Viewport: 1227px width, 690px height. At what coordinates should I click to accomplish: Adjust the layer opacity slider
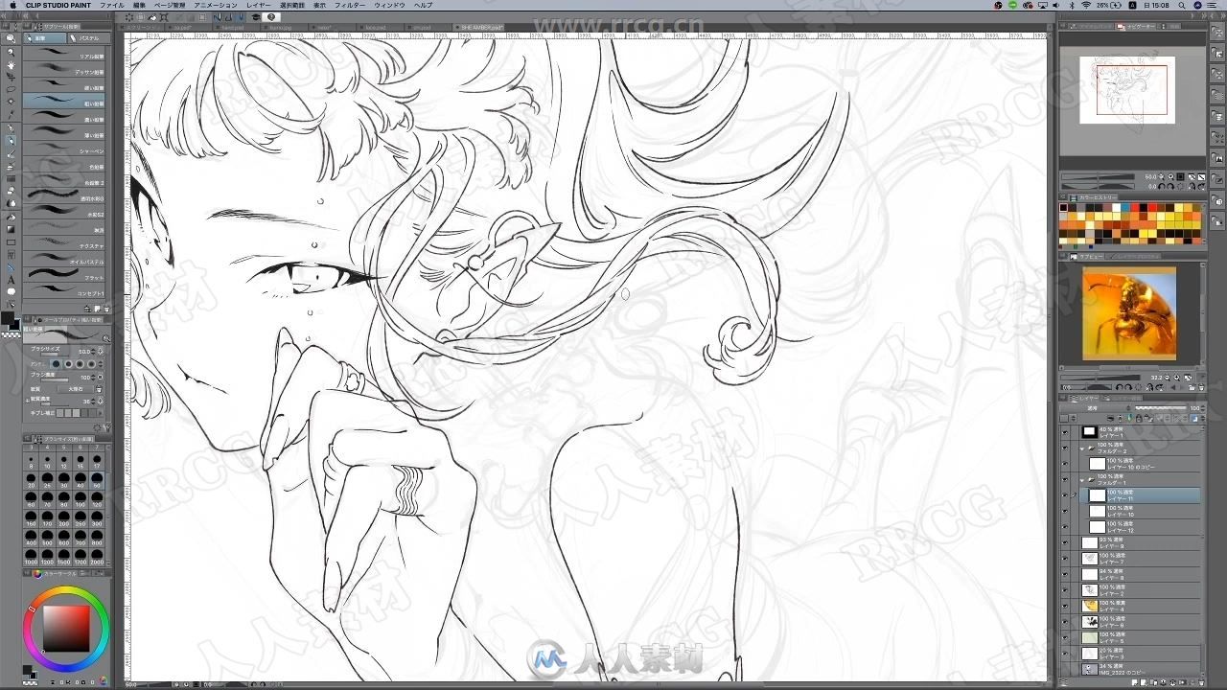coord(1162,407)
